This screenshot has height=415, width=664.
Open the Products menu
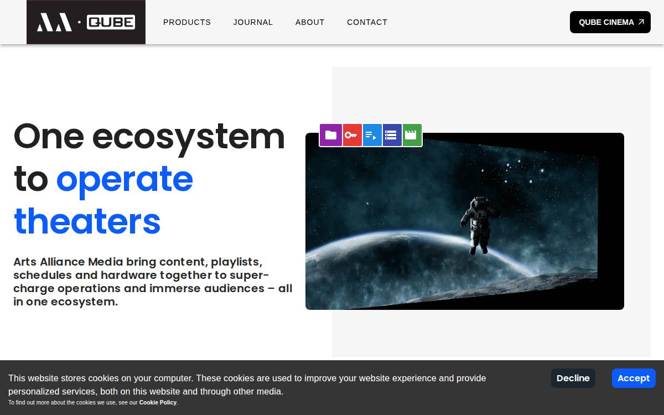[x=187, y=22]
